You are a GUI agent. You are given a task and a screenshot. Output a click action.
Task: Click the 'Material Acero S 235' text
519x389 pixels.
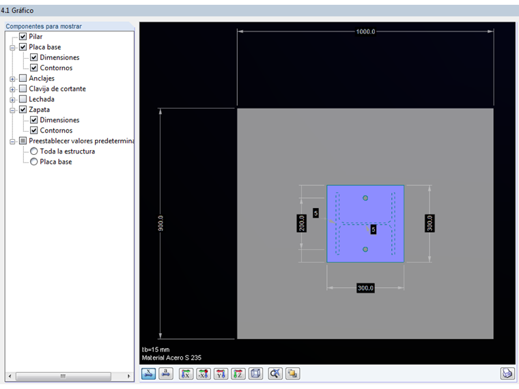(171, 358)
